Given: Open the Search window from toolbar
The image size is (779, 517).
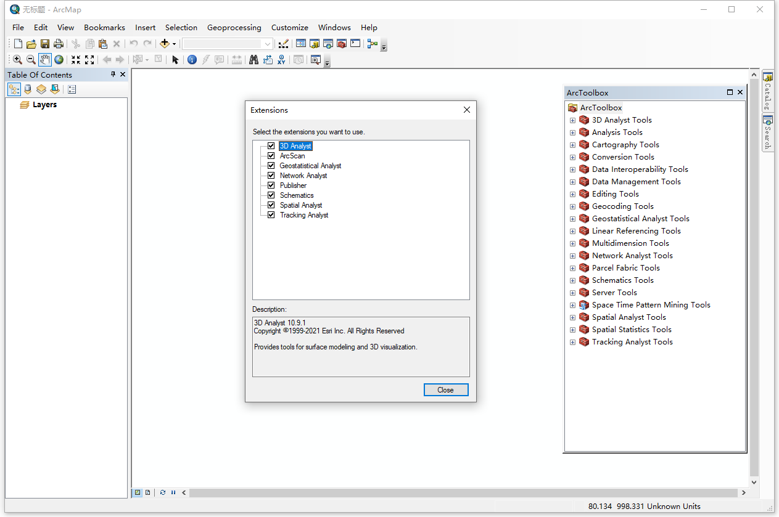Looking at the screenshot, I should coord(328,44).
